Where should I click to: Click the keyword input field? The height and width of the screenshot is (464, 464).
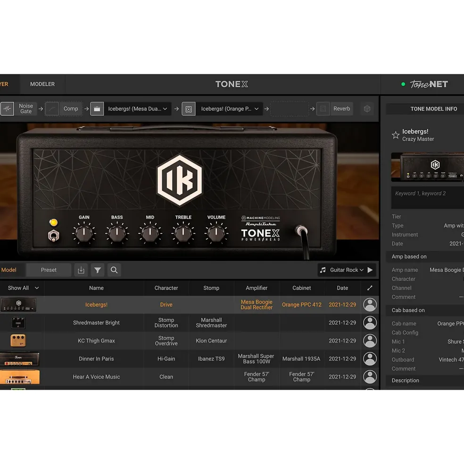tap(428, 197)
